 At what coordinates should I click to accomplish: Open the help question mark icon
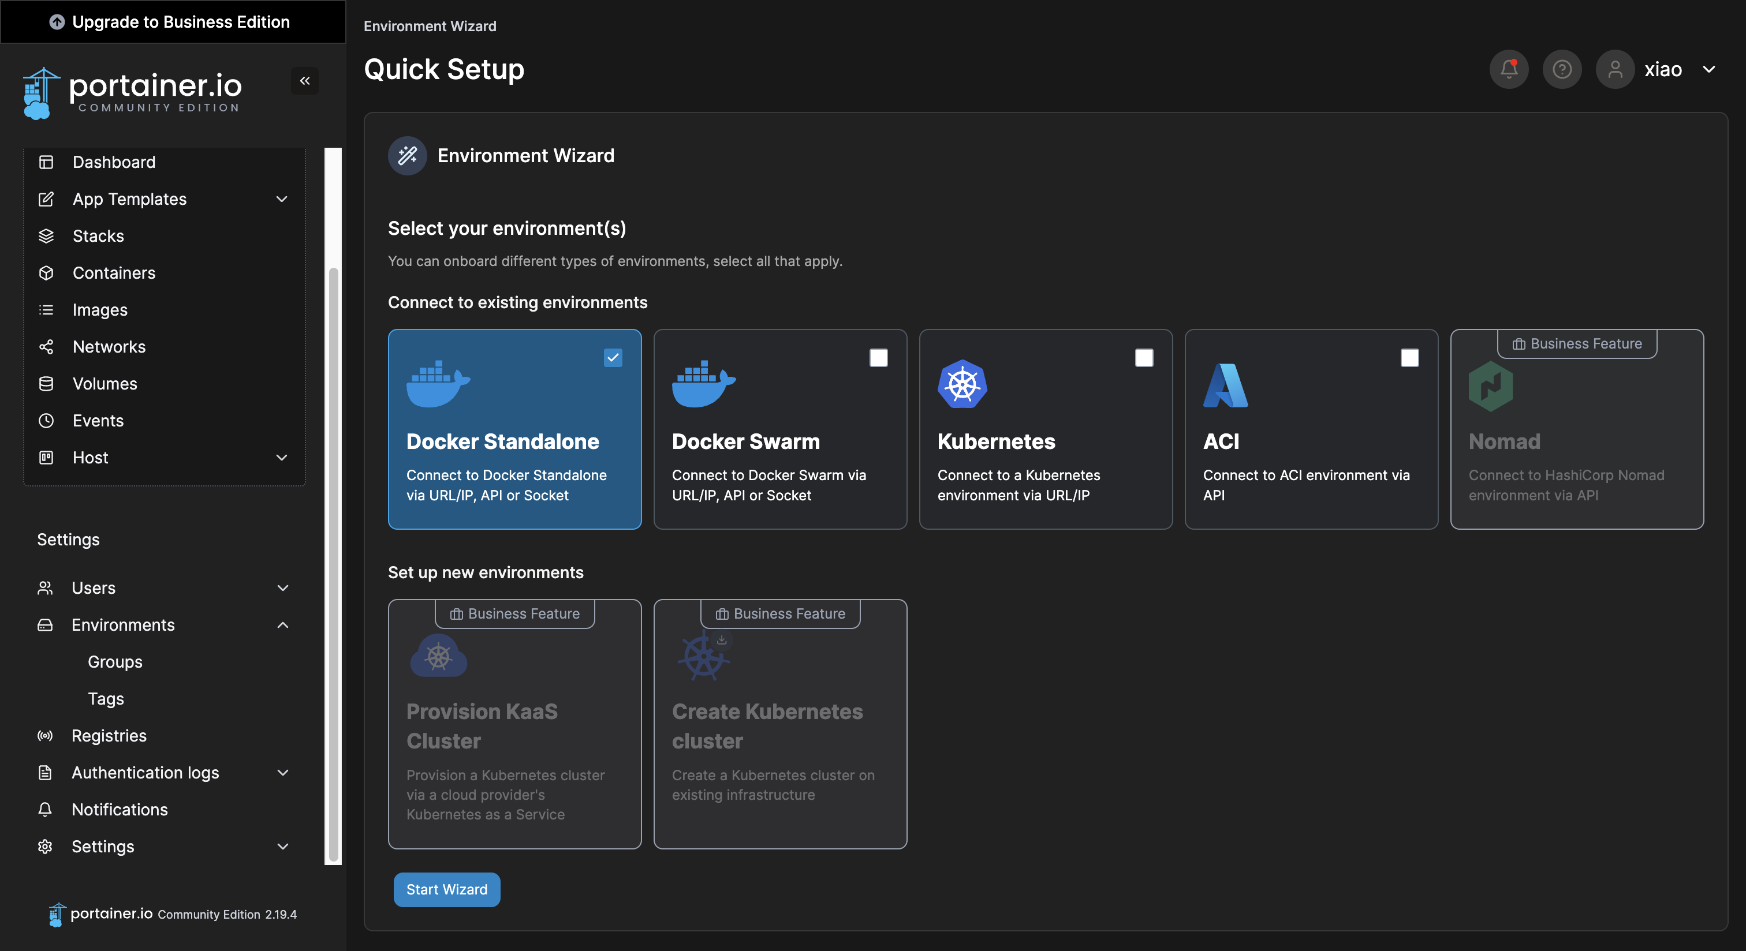click(1562, 69)
